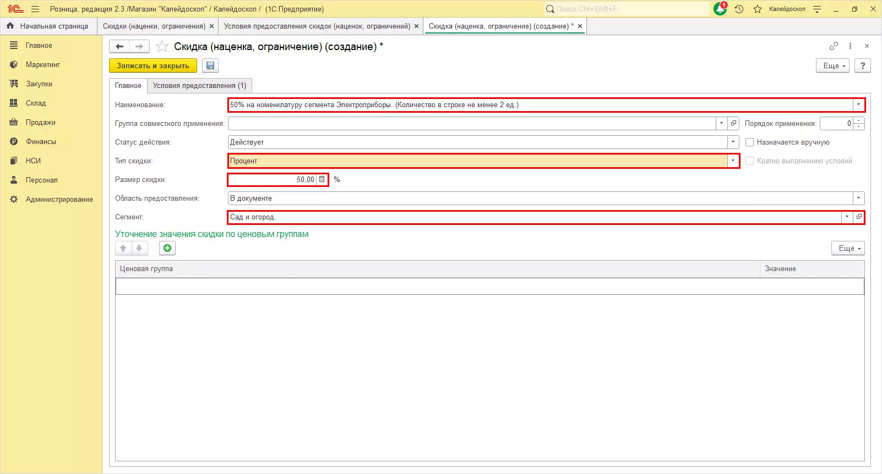The height and width of the screenshot is (474, 882).
Task: Click the Наименование text field
Action: point(541,104)
